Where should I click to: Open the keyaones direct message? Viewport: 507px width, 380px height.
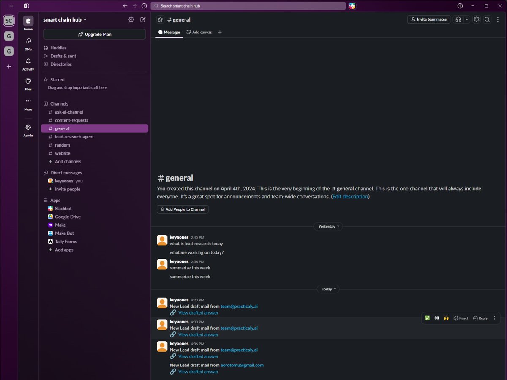pyautogui.click(x=95, y=181)
